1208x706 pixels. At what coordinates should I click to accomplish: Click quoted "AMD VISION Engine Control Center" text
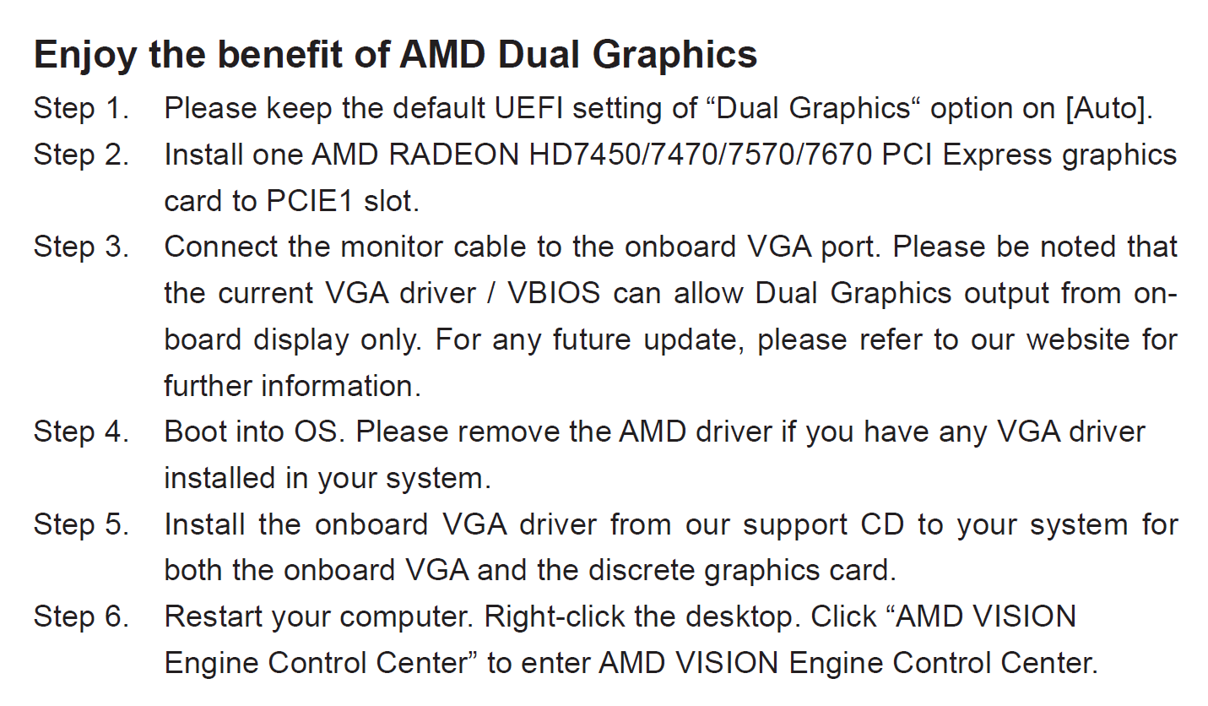tap(620, 640)
